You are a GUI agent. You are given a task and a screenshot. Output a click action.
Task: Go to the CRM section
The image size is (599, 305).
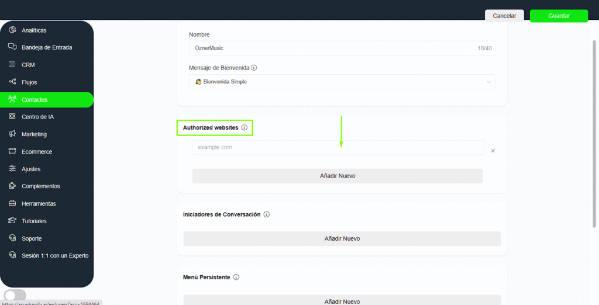28,65
